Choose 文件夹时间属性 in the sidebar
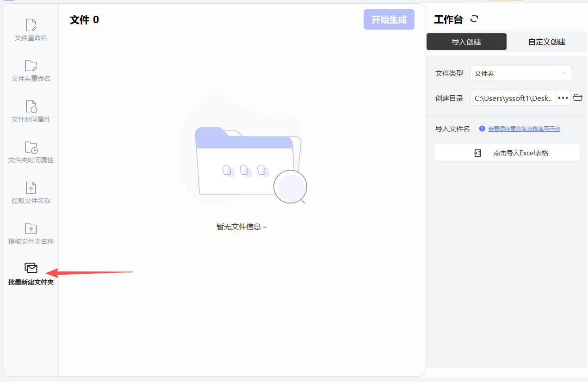 pyautogui.click(x=31, y=152)
